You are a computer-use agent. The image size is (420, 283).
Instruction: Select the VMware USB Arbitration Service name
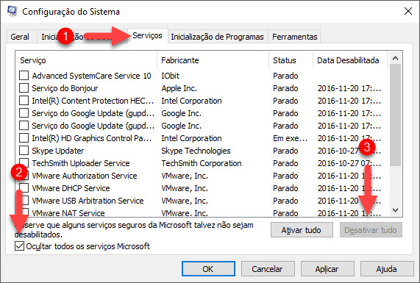click(x=88, y=201)
